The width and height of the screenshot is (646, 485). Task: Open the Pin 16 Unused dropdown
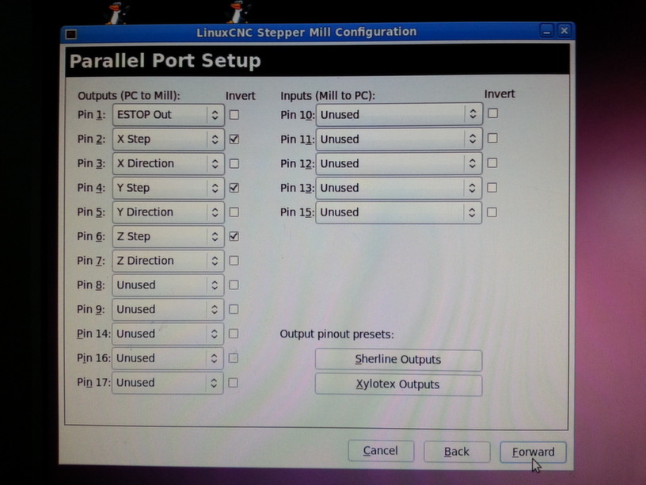[x=168, y=358]
